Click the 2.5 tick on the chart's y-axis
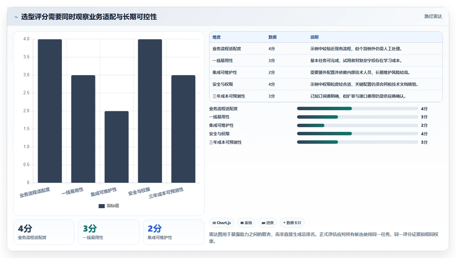This screenshot has height=258, width=456. pos(26,93)
